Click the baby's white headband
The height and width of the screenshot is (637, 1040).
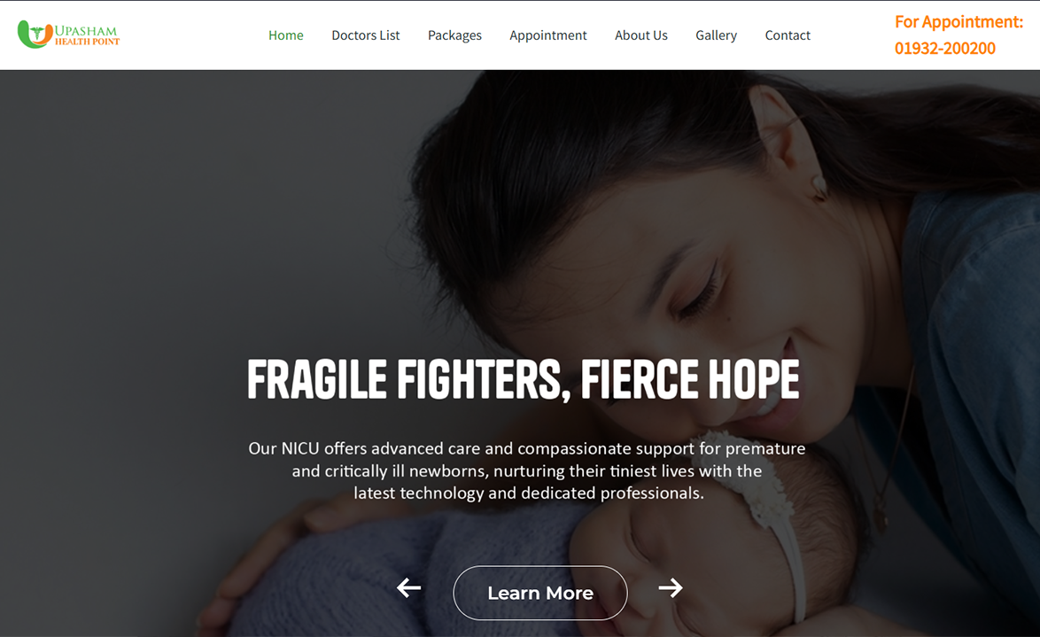point(770,511)
